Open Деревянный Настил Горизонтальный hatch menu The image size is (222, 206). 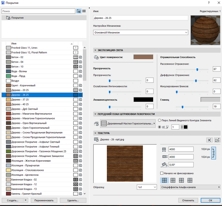click(128, 123)
